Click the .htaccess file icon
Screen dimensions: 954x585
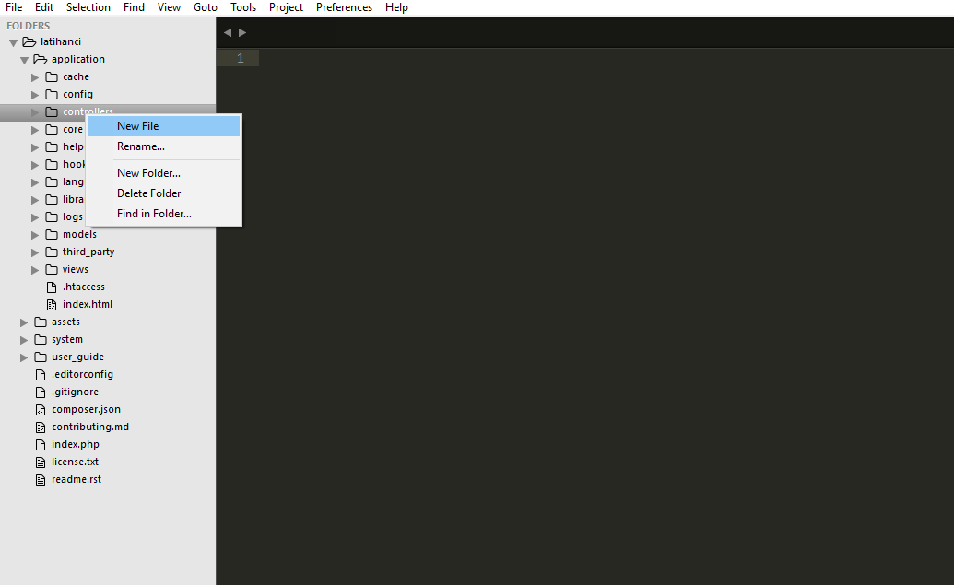[52, 287]
